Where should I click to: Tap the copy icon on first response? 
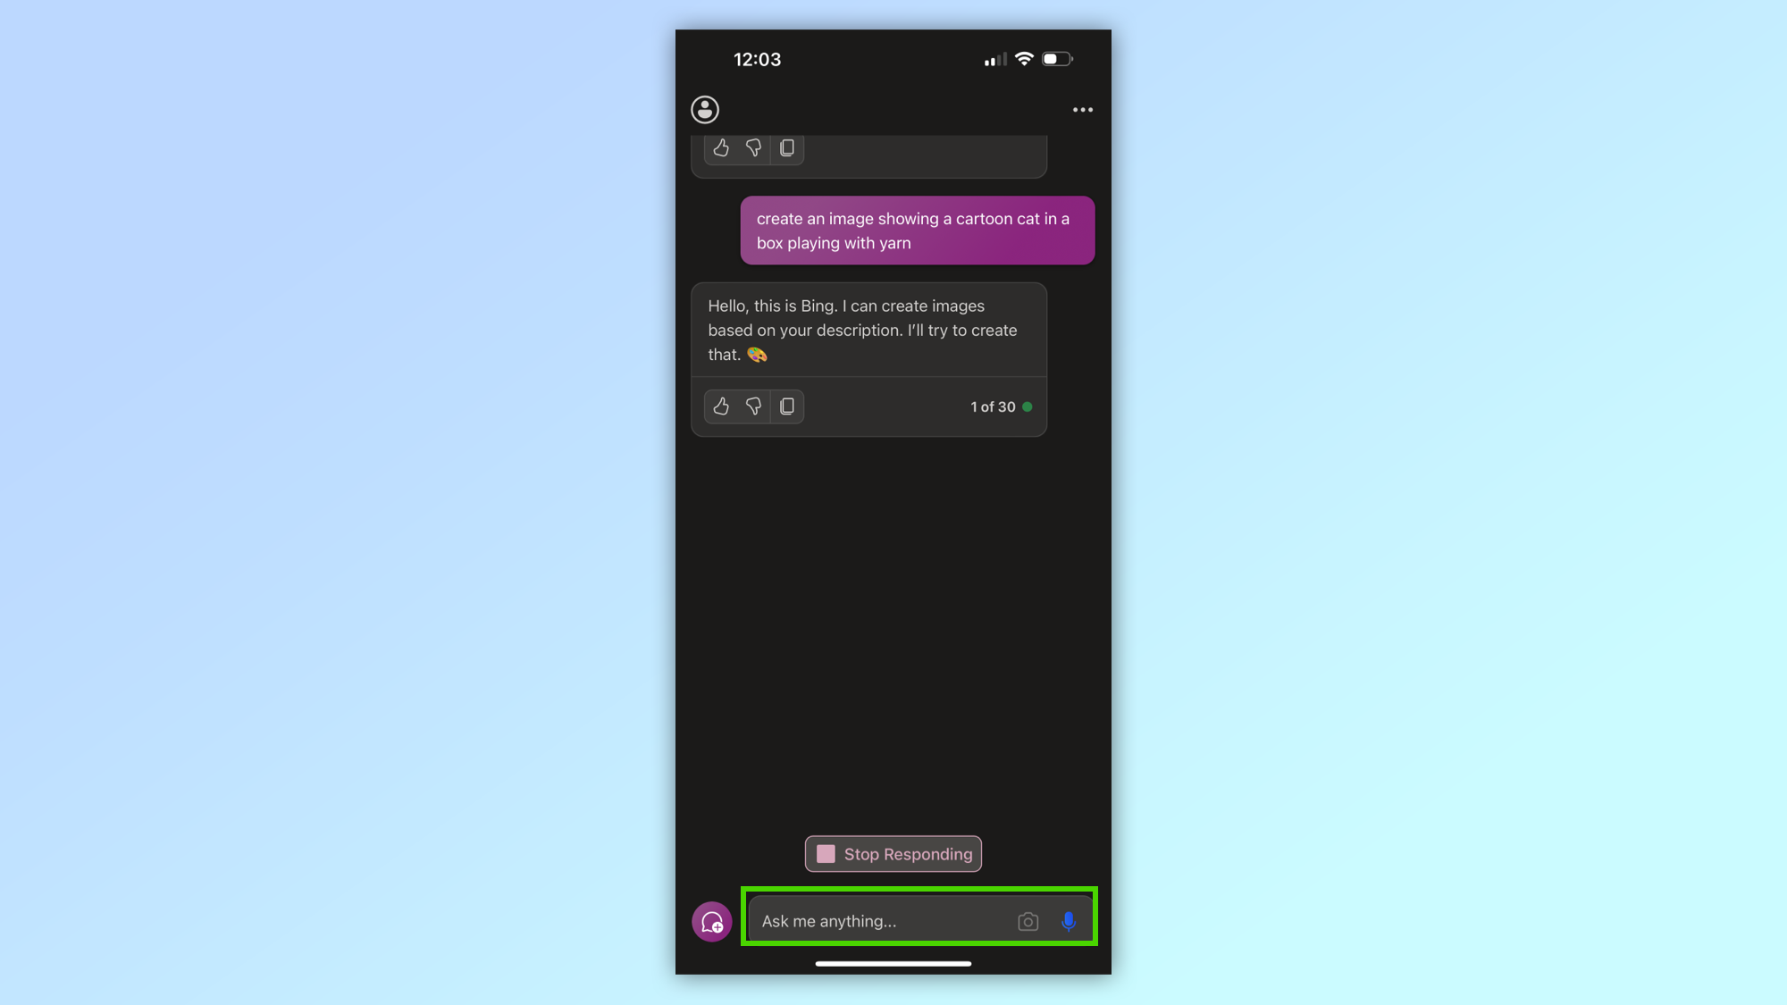click(785, 148)
